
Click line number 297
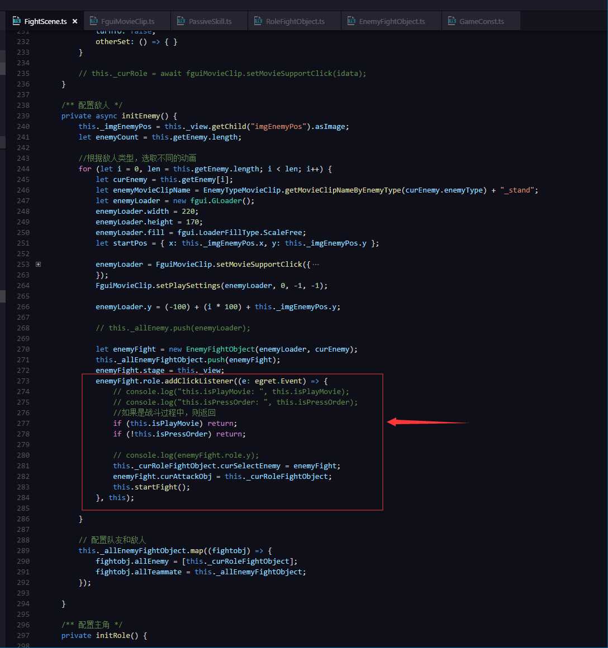click(23, 635)
